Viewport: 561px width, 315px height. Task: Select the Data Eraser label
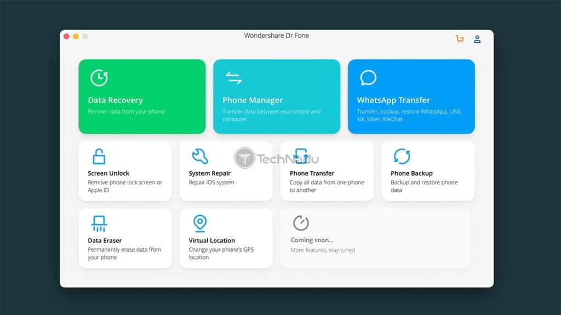105,241
